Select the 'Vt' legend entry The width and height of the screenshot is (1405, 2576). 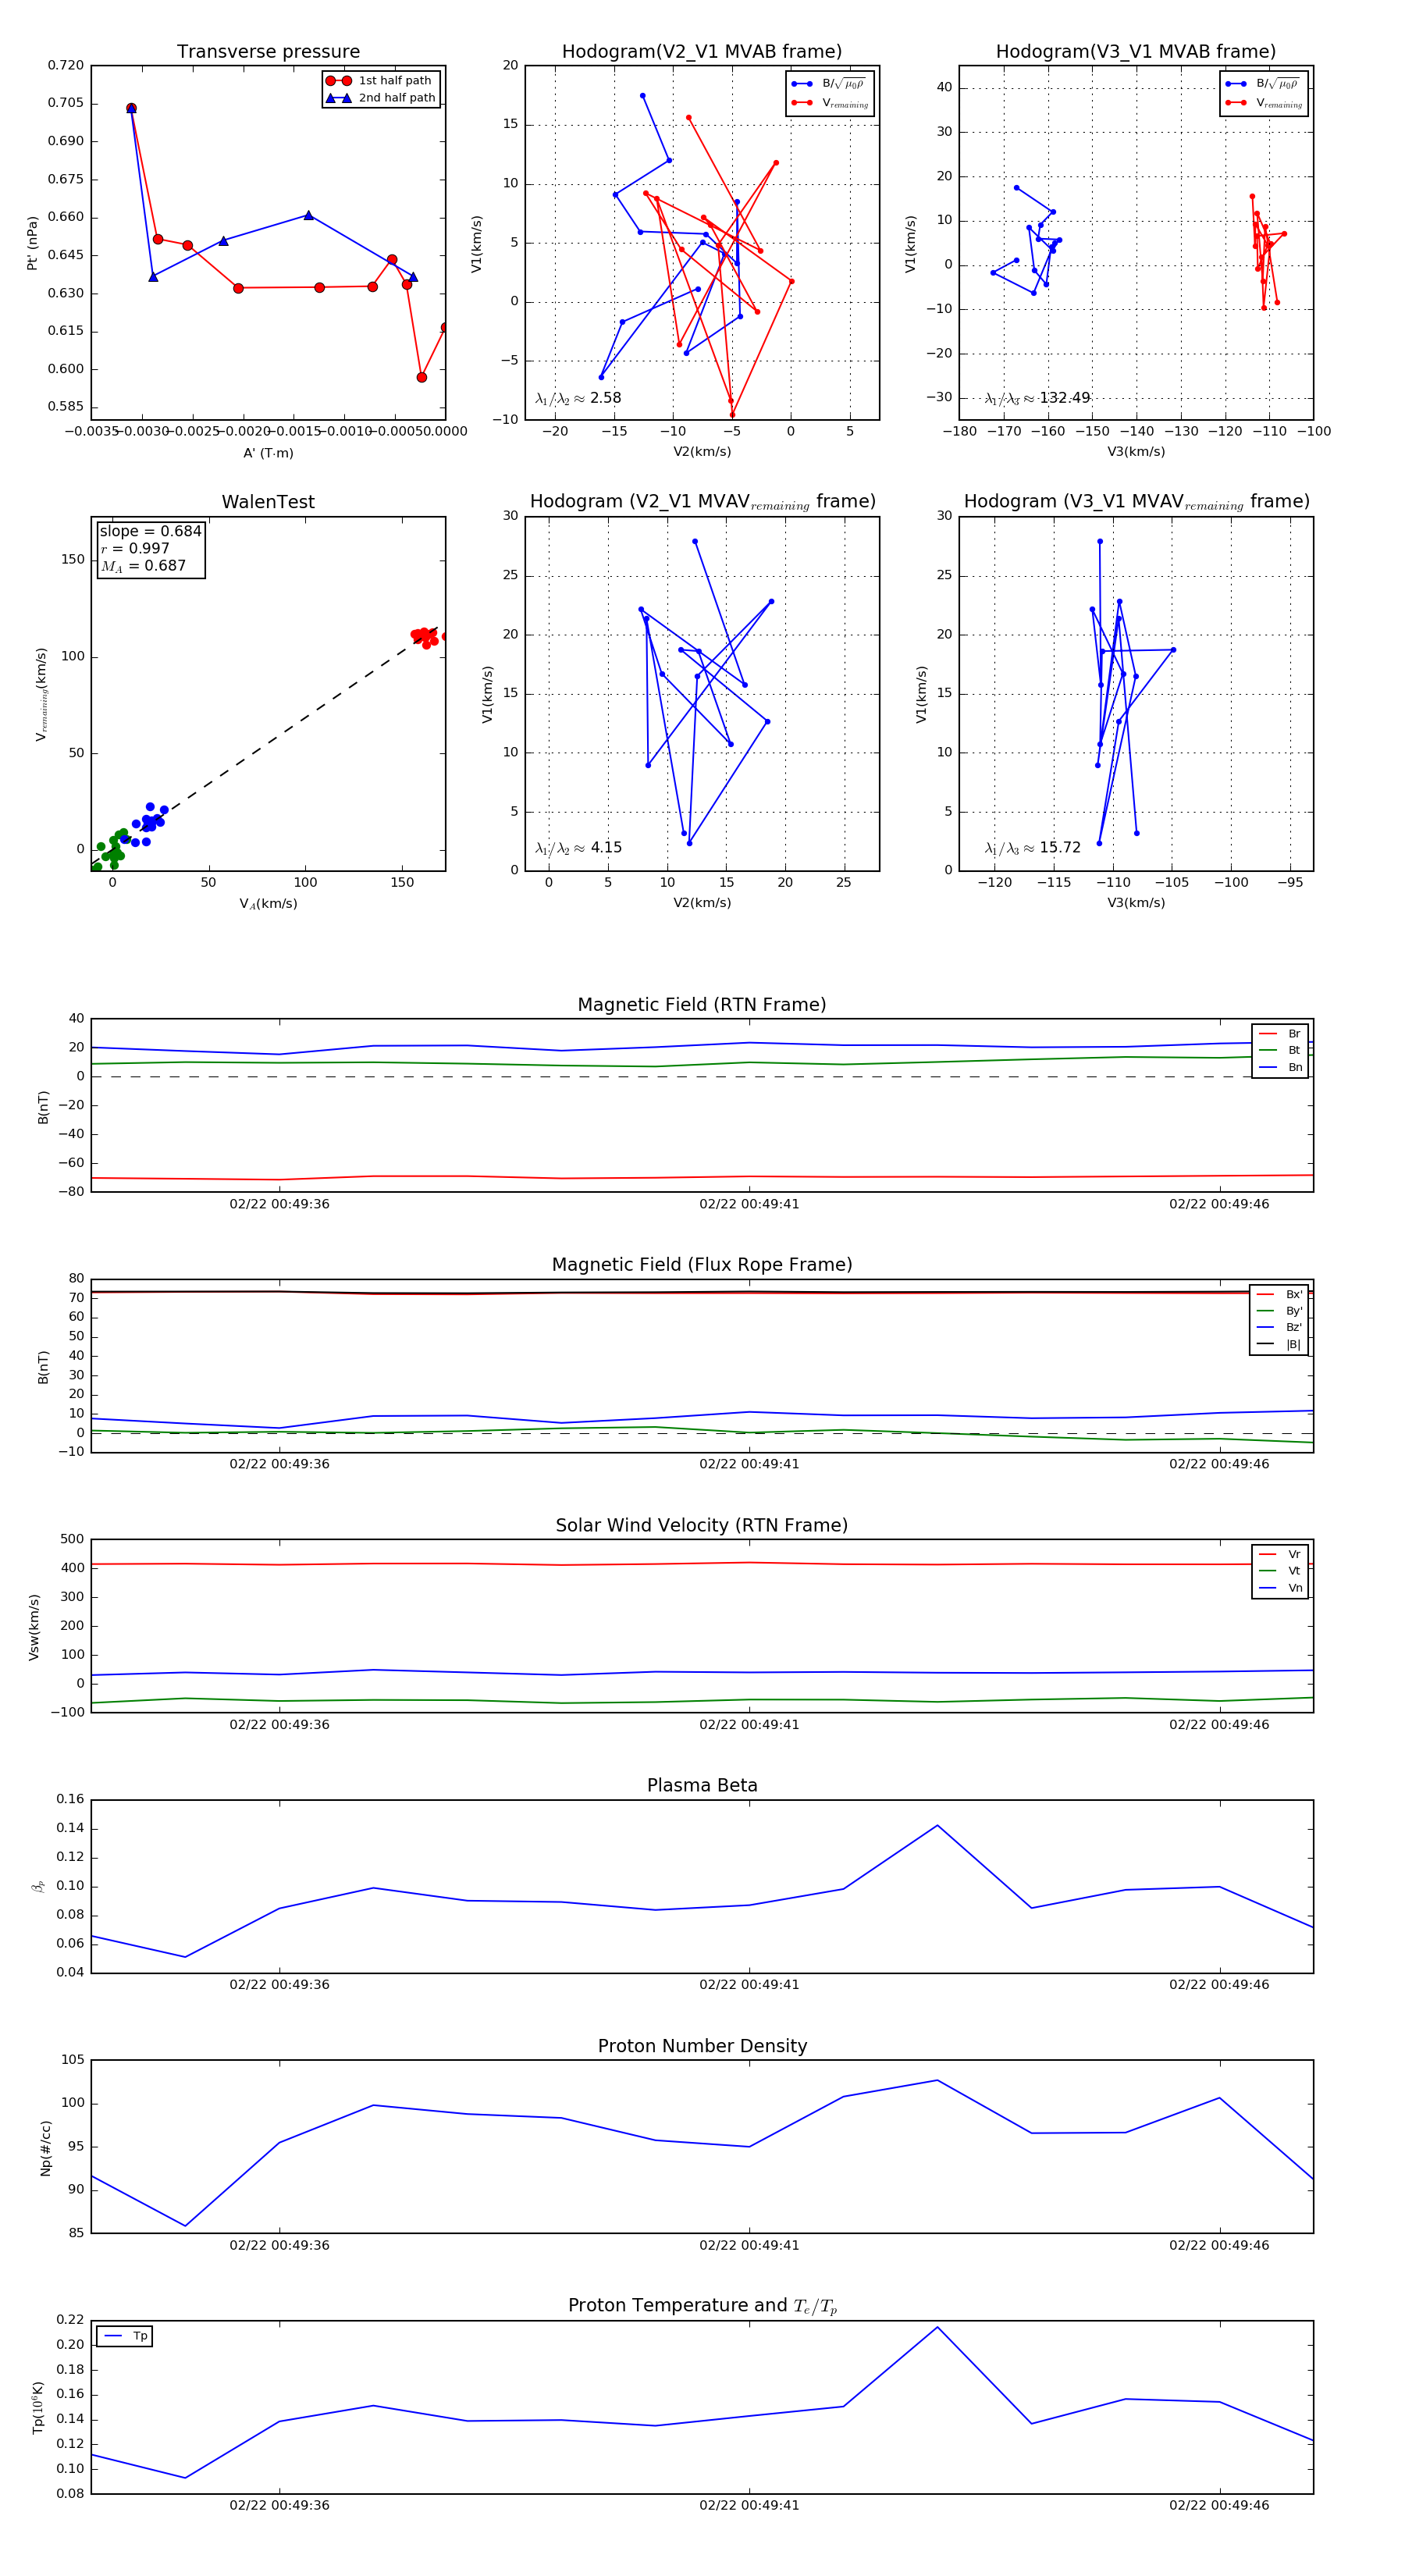1280,1571
